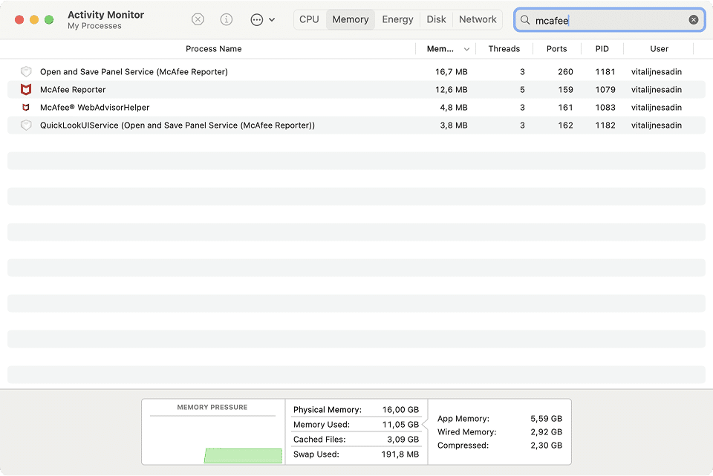Switch to the CPU tab
Viewport: 713px width, 476px height.
pos(309,19)
